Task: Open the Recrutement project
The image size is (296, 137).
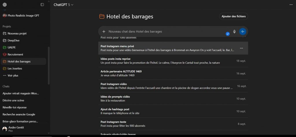Action: [x=15, y=54]
